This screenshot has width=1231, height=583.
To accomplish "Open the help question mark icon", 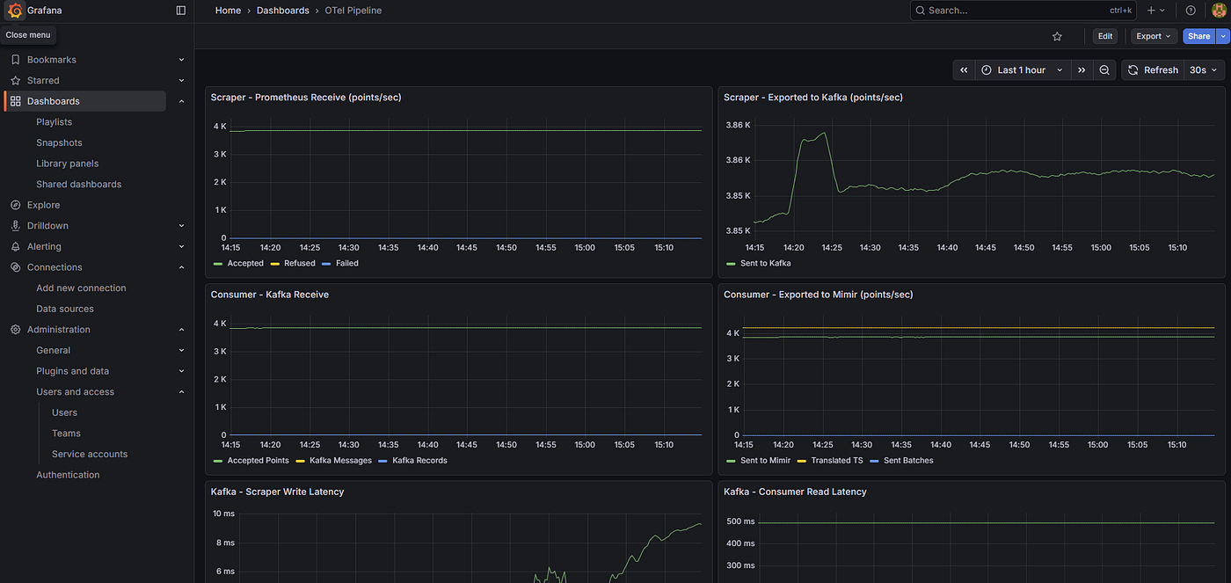I will [x=1191, y=11].
